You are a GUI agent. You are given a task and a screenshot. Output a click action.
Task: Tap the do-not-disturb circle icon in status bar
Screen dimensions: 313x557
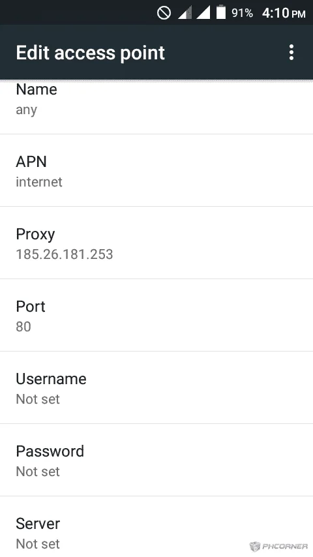click(x=164, y=13)
